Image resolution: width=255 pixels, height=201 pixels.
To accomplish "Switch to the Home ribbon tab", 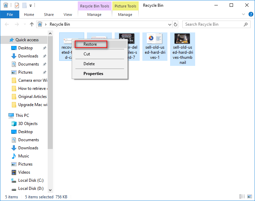I will (29, 15).
